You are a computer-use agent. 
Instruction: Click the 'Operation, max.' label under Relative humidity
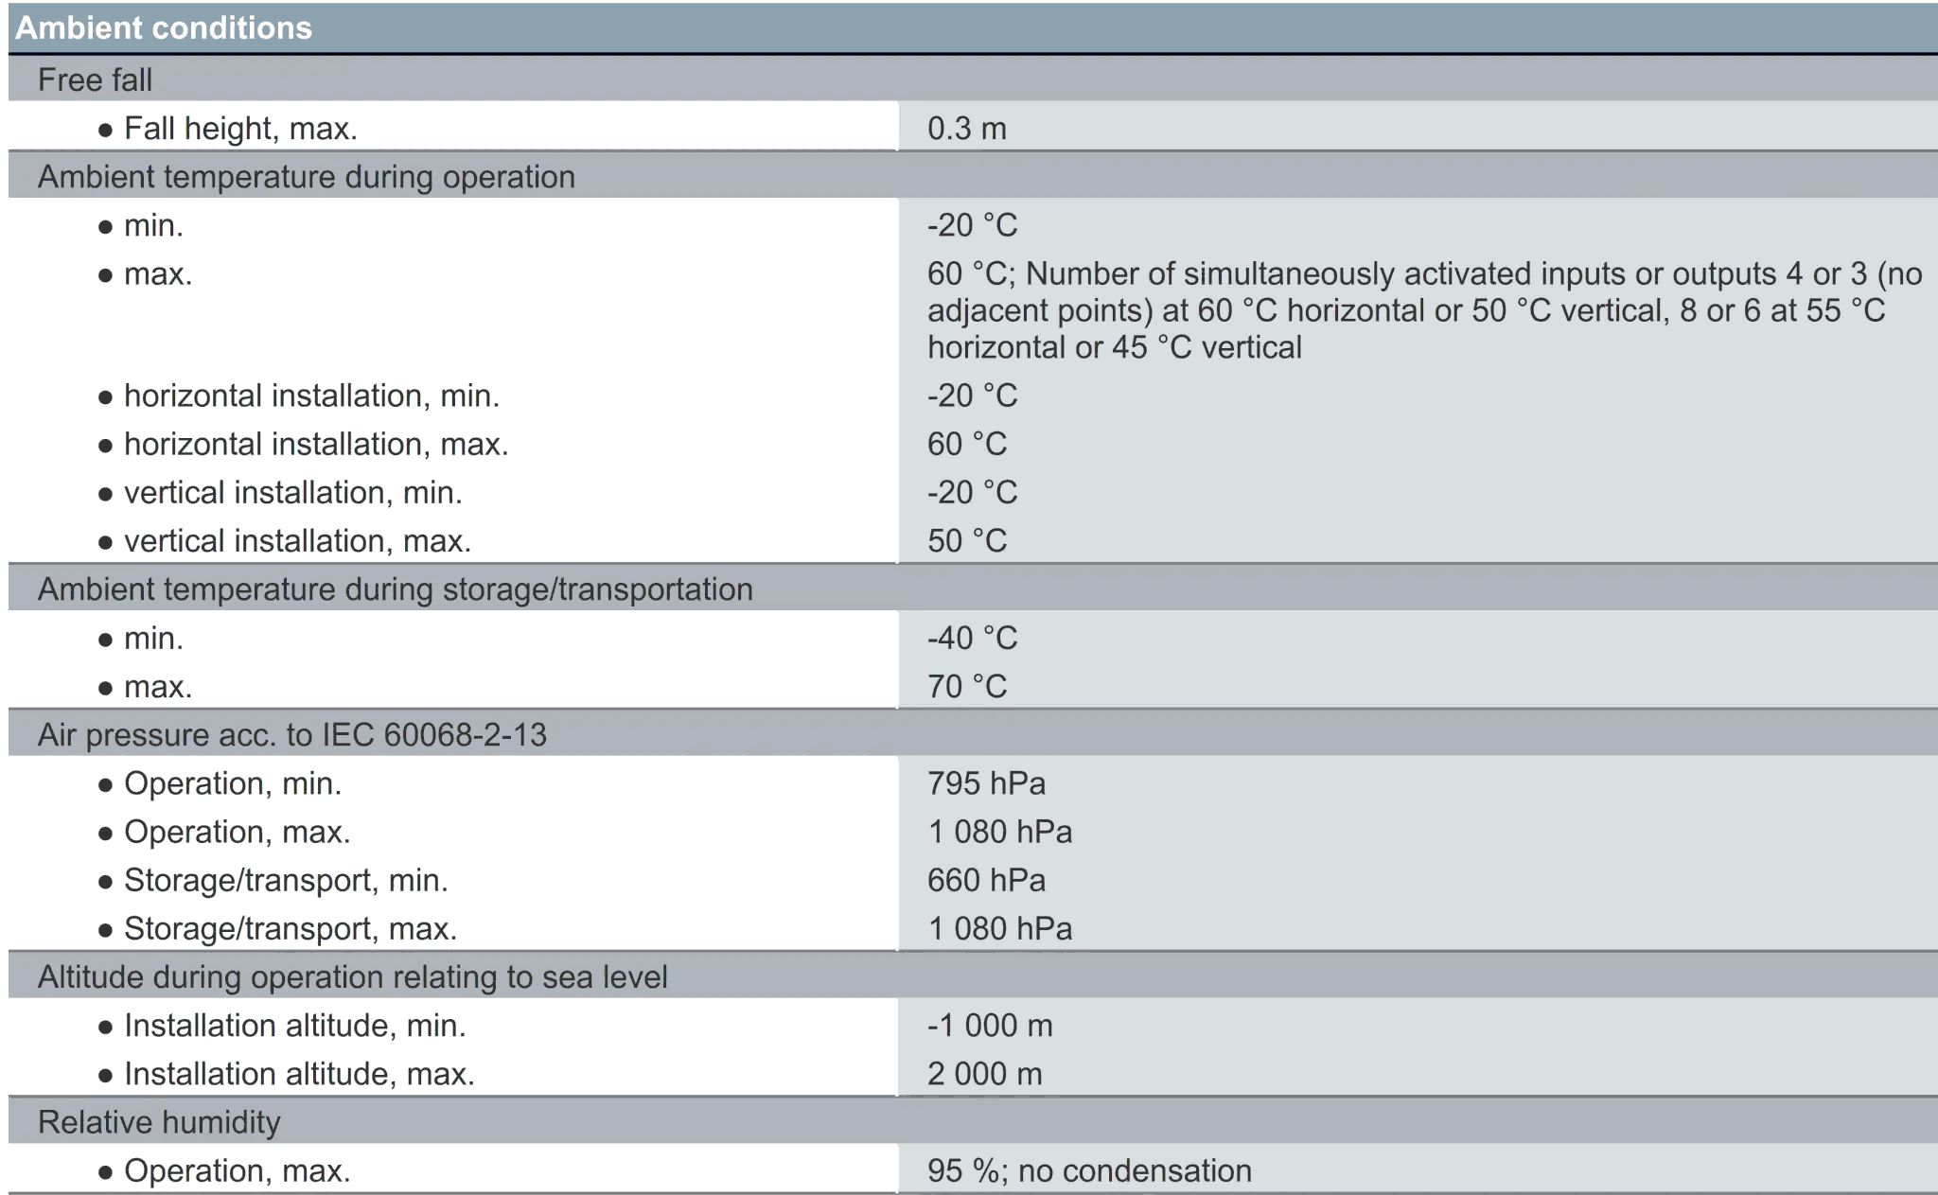237,1171
